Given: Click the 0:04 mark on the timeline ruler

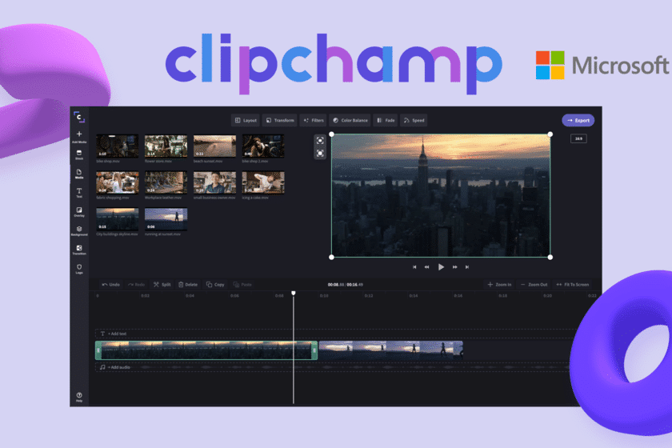Looking at the screenshot, I should 190,296.
